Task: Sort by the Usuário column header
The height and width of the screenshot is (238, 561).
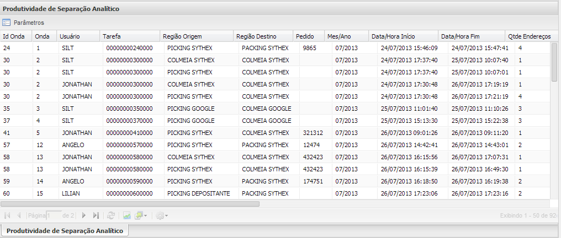Action: pos(70,36)
